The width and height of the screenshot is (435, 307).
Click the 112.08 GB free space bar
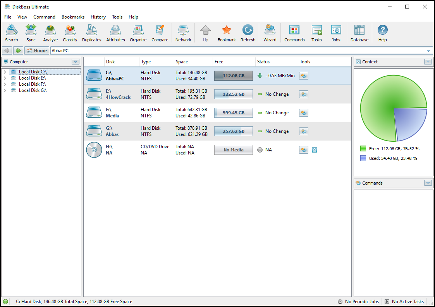233,76
